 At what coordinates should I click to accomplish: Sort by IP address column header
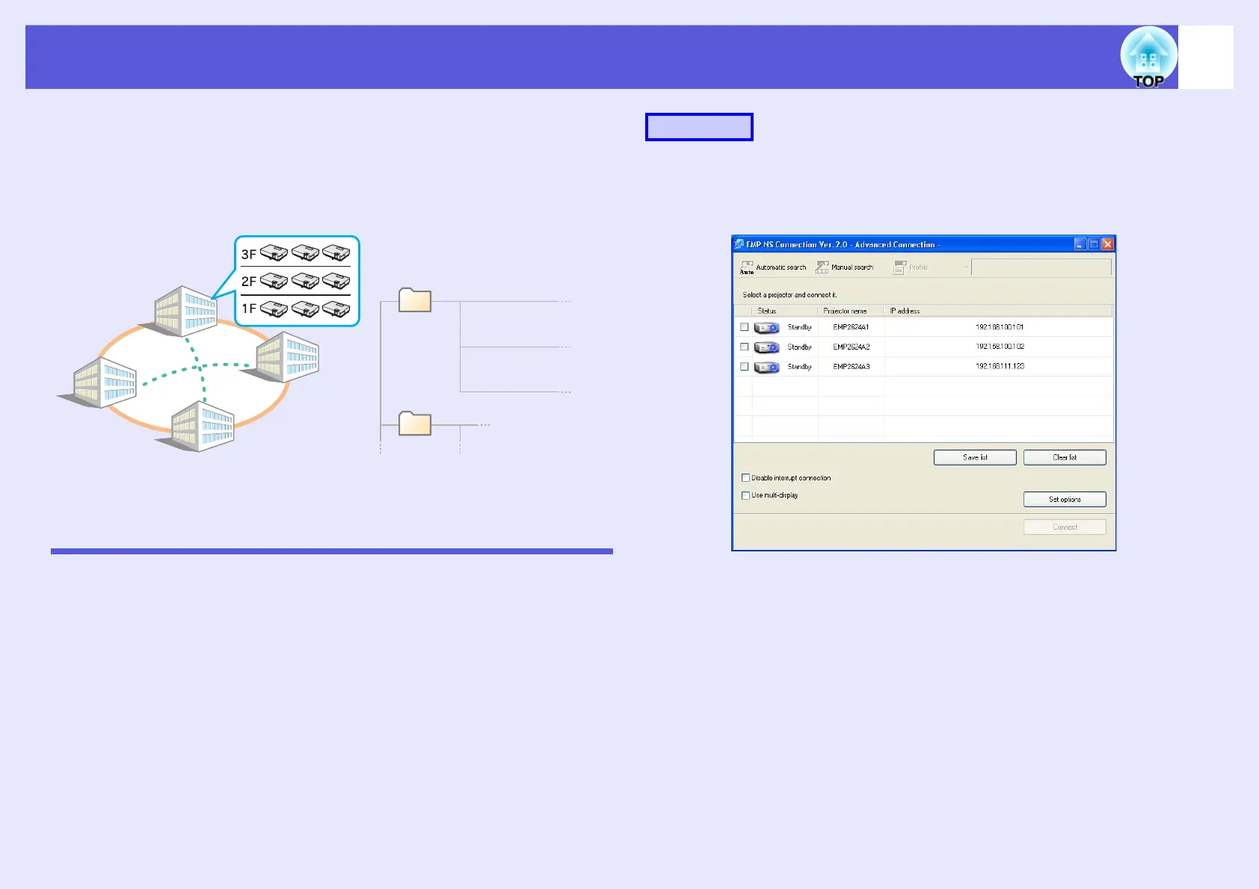point(998,311)
